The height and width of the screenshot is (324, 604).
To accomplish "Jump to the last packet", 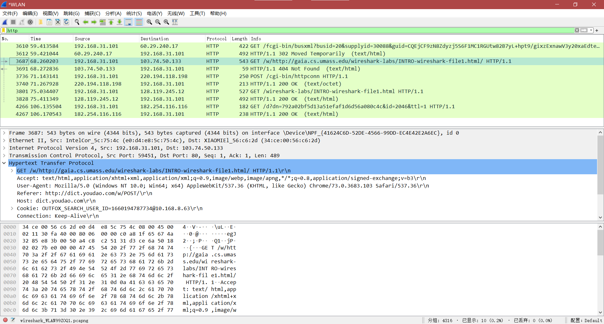I will point(120,22).
